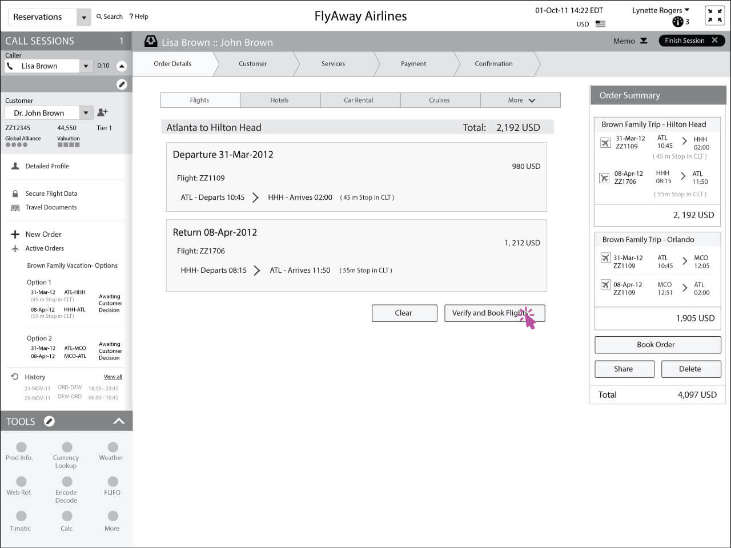Expand the Dr. John Brown customer dropdown

click(86, 113)
